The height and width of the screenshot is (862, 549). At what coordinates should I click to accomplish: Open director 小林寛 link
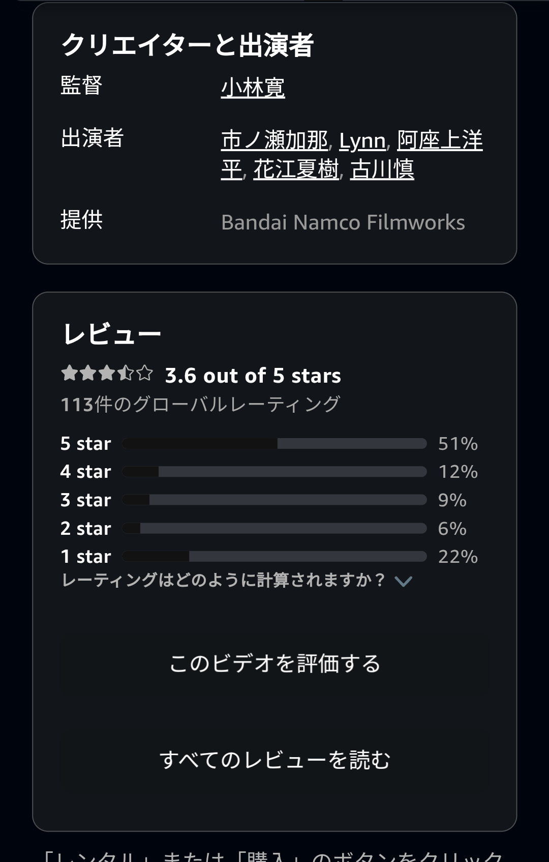point(253,88)
